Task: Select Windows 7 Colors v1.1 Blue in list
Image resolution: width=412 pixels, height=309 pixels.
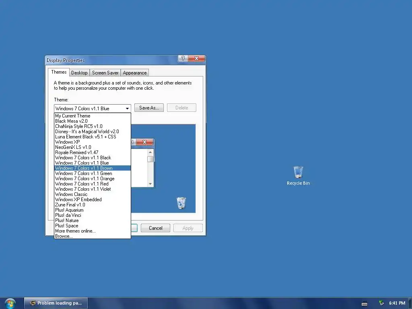Action: pos(93,163)
